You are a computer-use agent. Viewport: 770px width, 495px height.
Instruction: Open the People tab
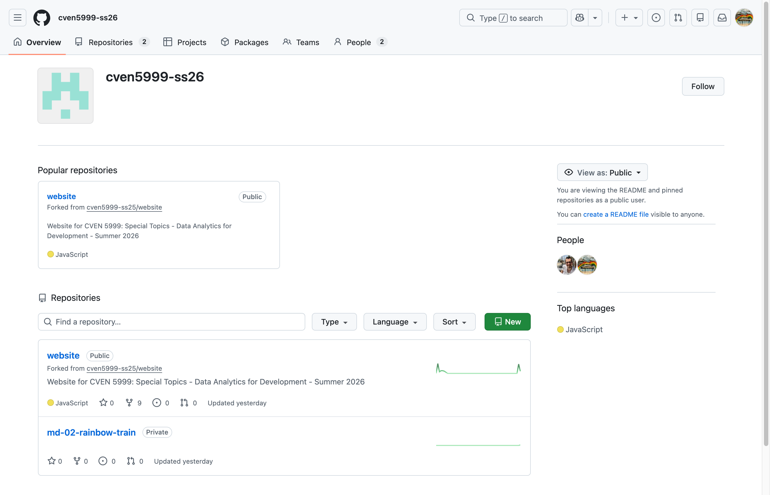point(361,42)
